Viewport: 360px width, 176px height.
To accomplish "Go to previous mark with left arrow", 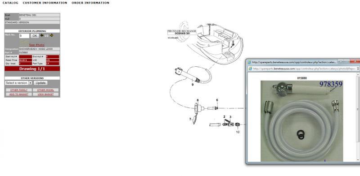I will [x=42, y=35].
